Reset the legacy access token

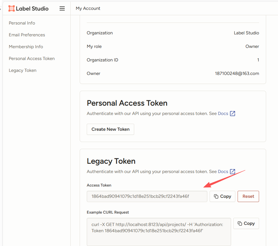coord(248,196)
